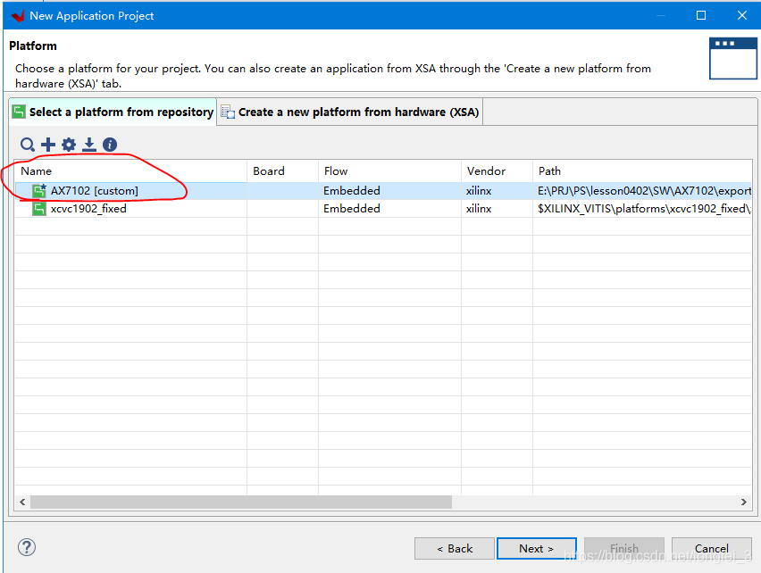Click the horizontal scrollbar thumb
The image size is (761, 573).
coord(241,502)
